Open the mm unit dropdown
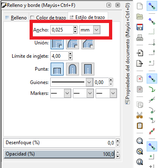Screen dimensions: 158x168 (90, 30)
